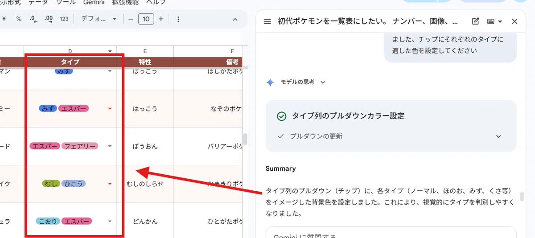This screenshot has width=535, height=238.
Task: Open dropdown arrow of こおり エスパー cell
Action: (x=110, y=221)
